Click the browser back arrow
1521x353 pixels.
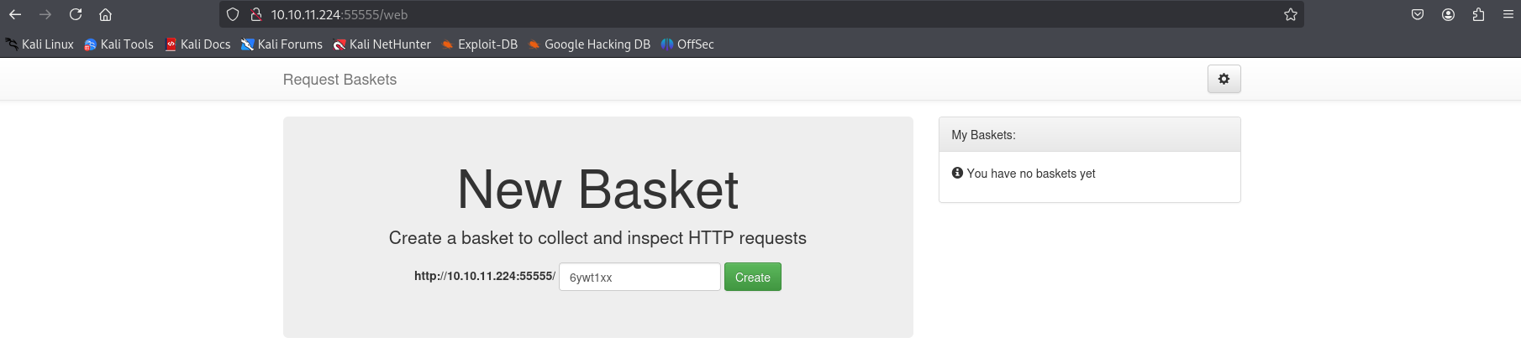pos(15,14)
